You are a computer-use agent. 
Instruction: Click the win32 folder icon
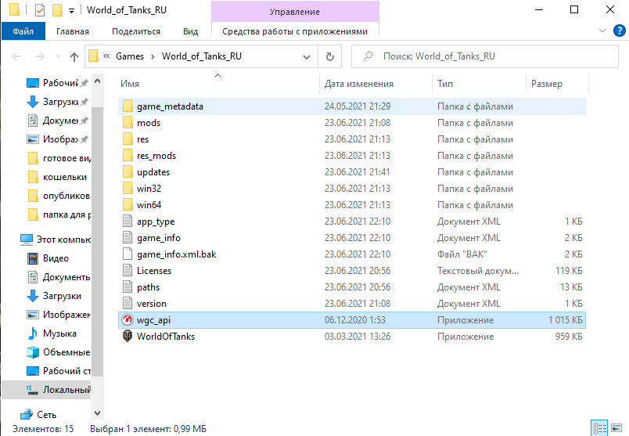[x=128, y=189]
